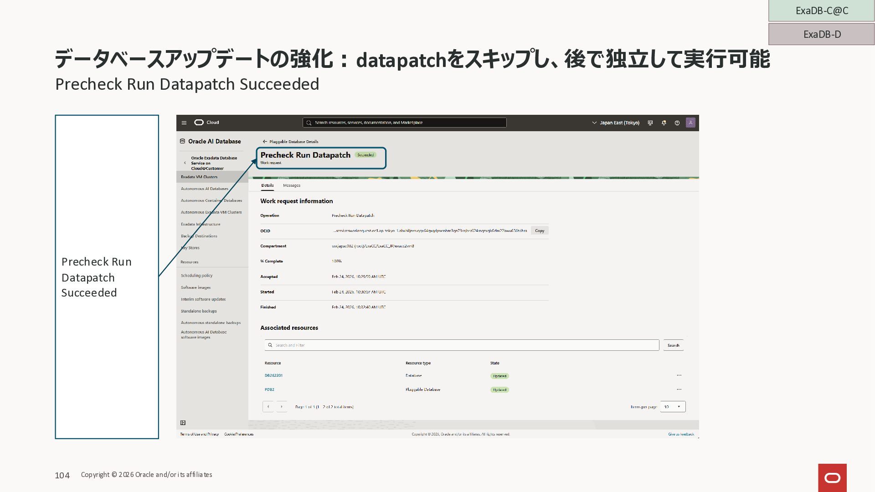Copy the work request OCID
The width and height of the screenshot is (875, 492).
pyautogui.click(x=540, y=231)
